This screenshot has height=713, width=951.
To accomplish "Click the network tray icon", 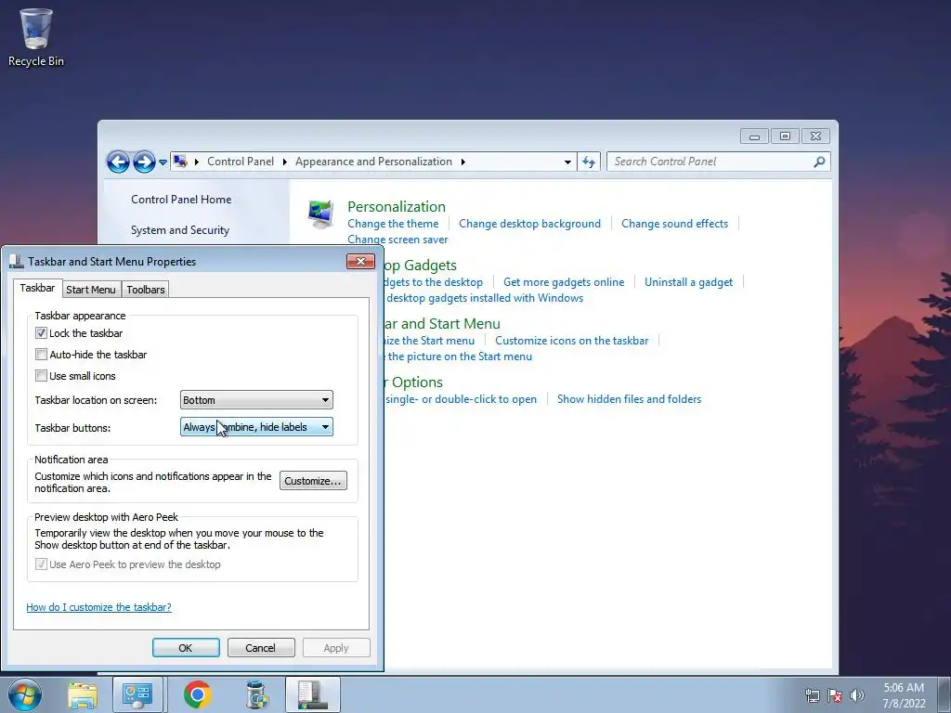I will click(x=812, y=695).
